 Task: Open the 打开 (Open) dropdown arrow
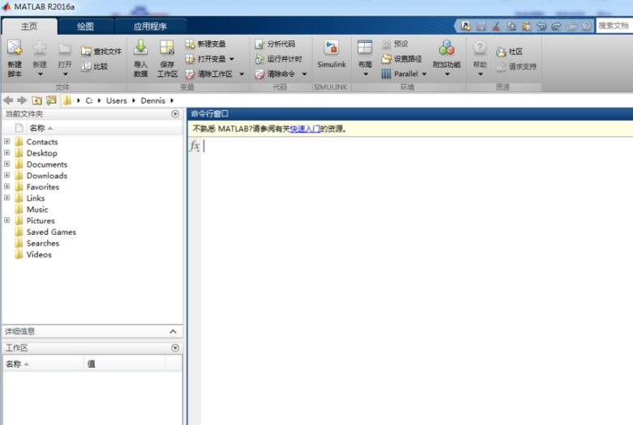pos(65,74)
